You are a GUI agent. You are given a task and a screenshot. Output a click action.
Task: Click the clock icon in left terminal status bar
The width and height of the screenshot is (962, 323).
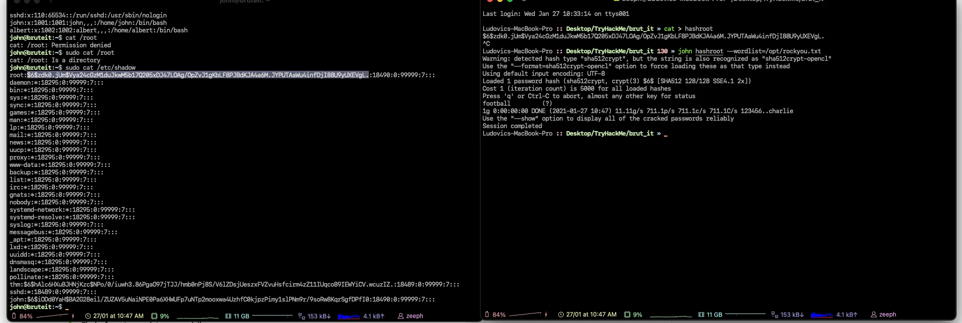[x=88, y=316]
